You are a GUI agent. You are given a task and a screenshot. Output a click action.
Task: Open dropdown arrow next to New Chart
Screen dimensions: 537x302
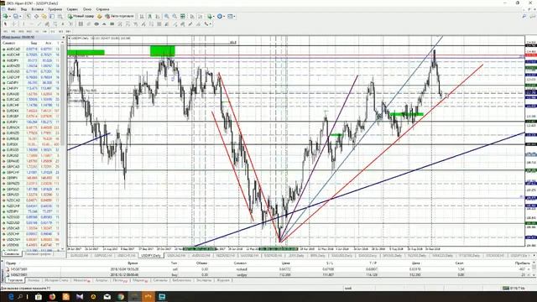click(x=9, y=16)
